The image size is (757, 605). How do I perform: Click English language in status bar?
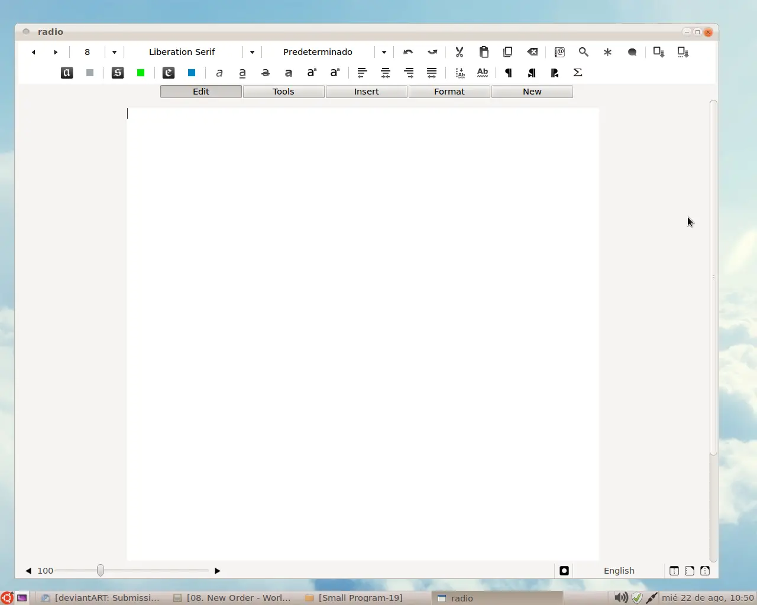[x=619, y=571]
